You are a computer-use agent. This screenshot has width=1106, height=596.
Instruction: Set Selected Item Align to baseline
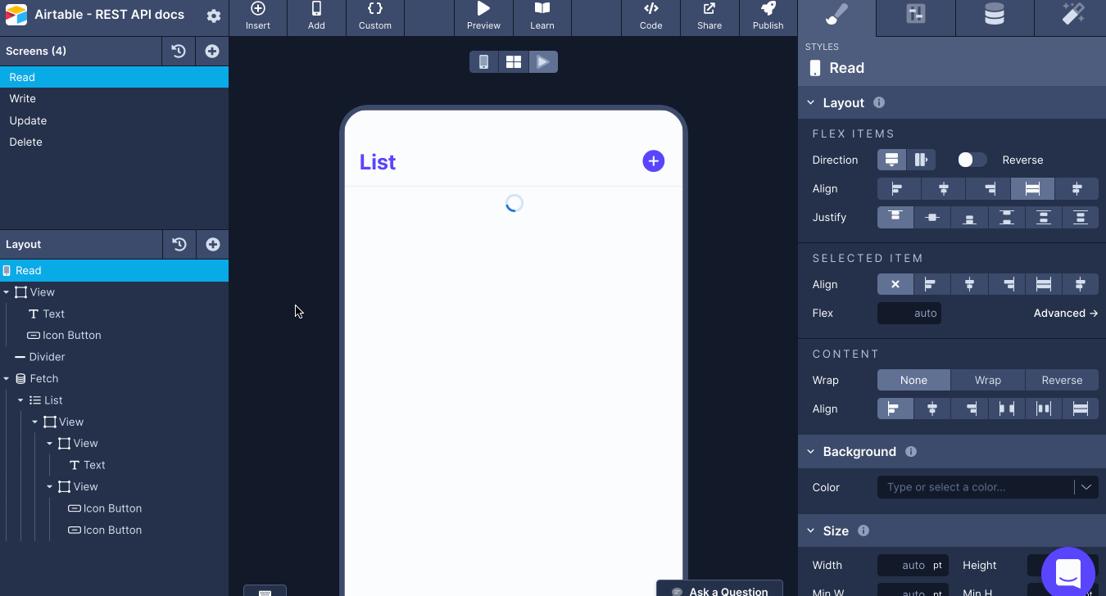pos(1081,285)
